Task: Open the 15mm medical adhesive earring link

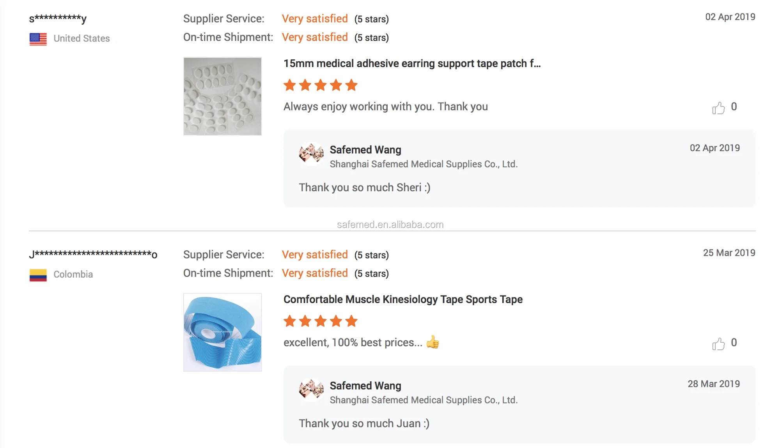Action: (x=412, y=64)
